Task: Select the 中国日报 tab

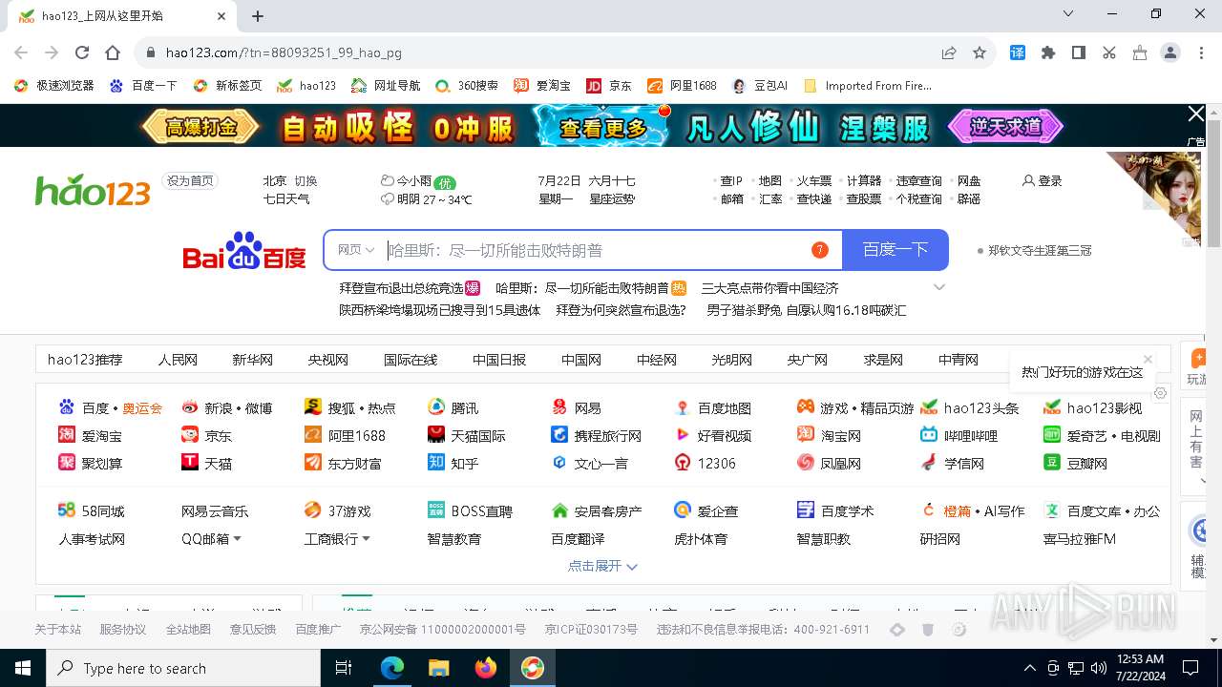Action: click(x=499, y=360)
